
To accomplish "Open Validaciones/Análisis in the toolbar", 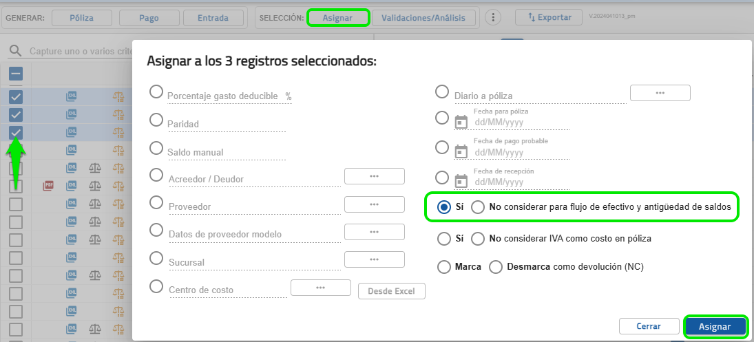I will (x=423, y=18).
